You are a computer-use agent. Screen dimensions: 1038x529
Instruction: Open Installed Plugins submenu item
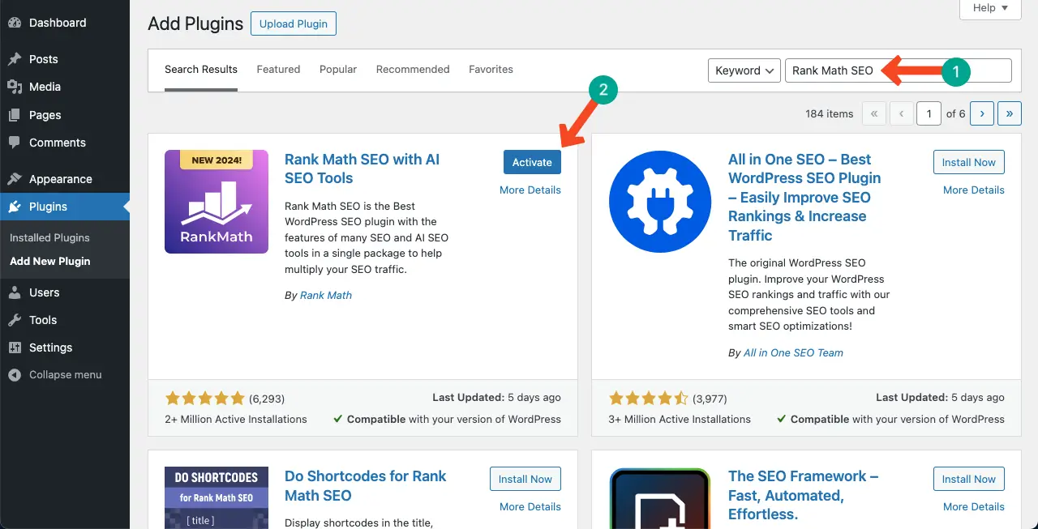tap(49, 237)
